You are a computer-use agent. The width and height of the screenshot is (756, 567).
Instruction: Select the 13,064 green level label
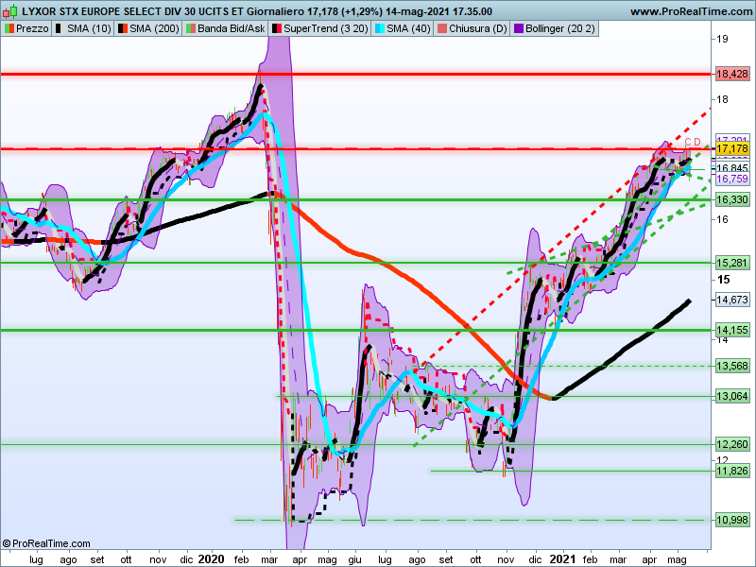(732, 396)
